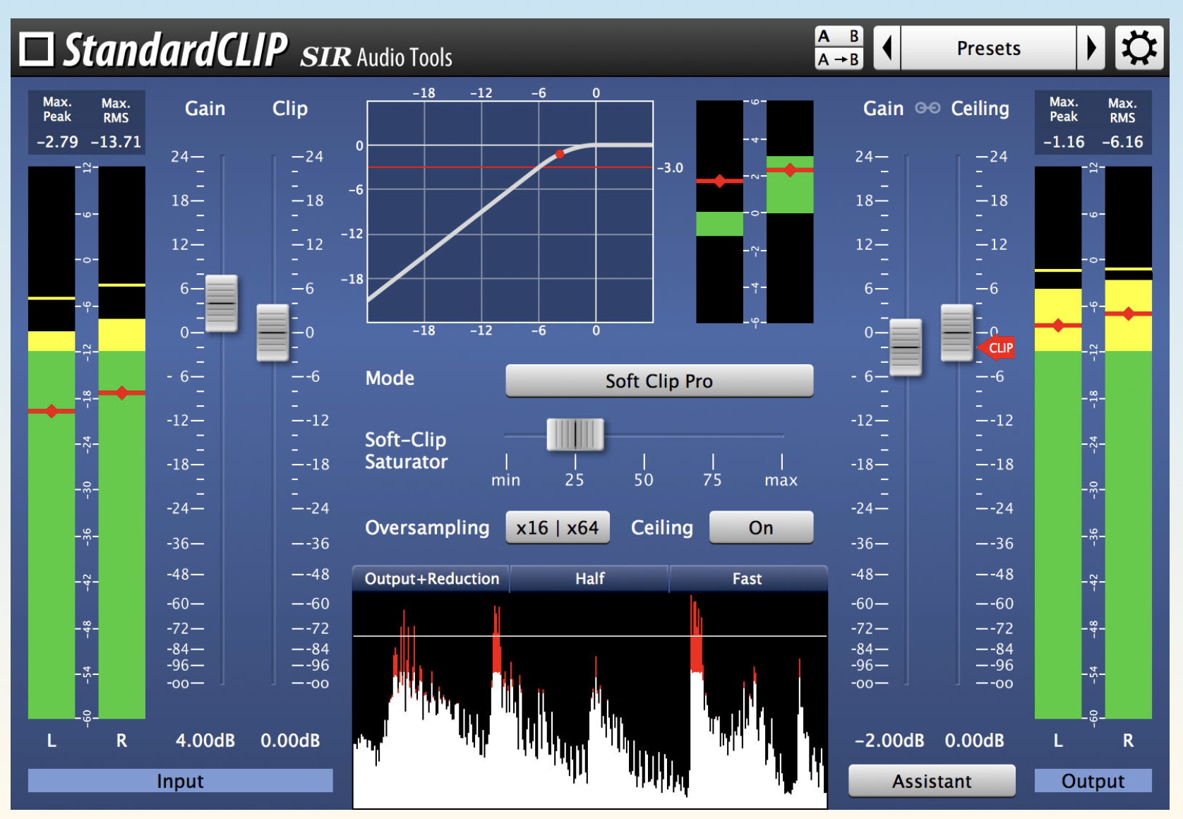
Task: Reset the input Max. Peak reading -2.79
Action: 57,141
